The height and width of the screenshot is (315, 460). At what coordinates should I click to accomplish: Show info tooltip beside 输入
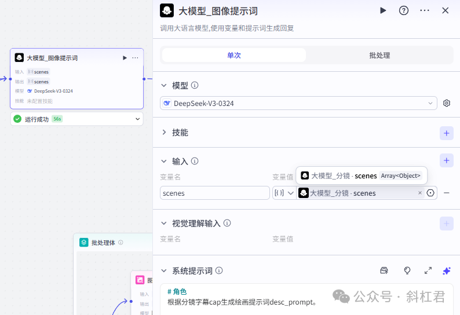(x=195, y=161)
